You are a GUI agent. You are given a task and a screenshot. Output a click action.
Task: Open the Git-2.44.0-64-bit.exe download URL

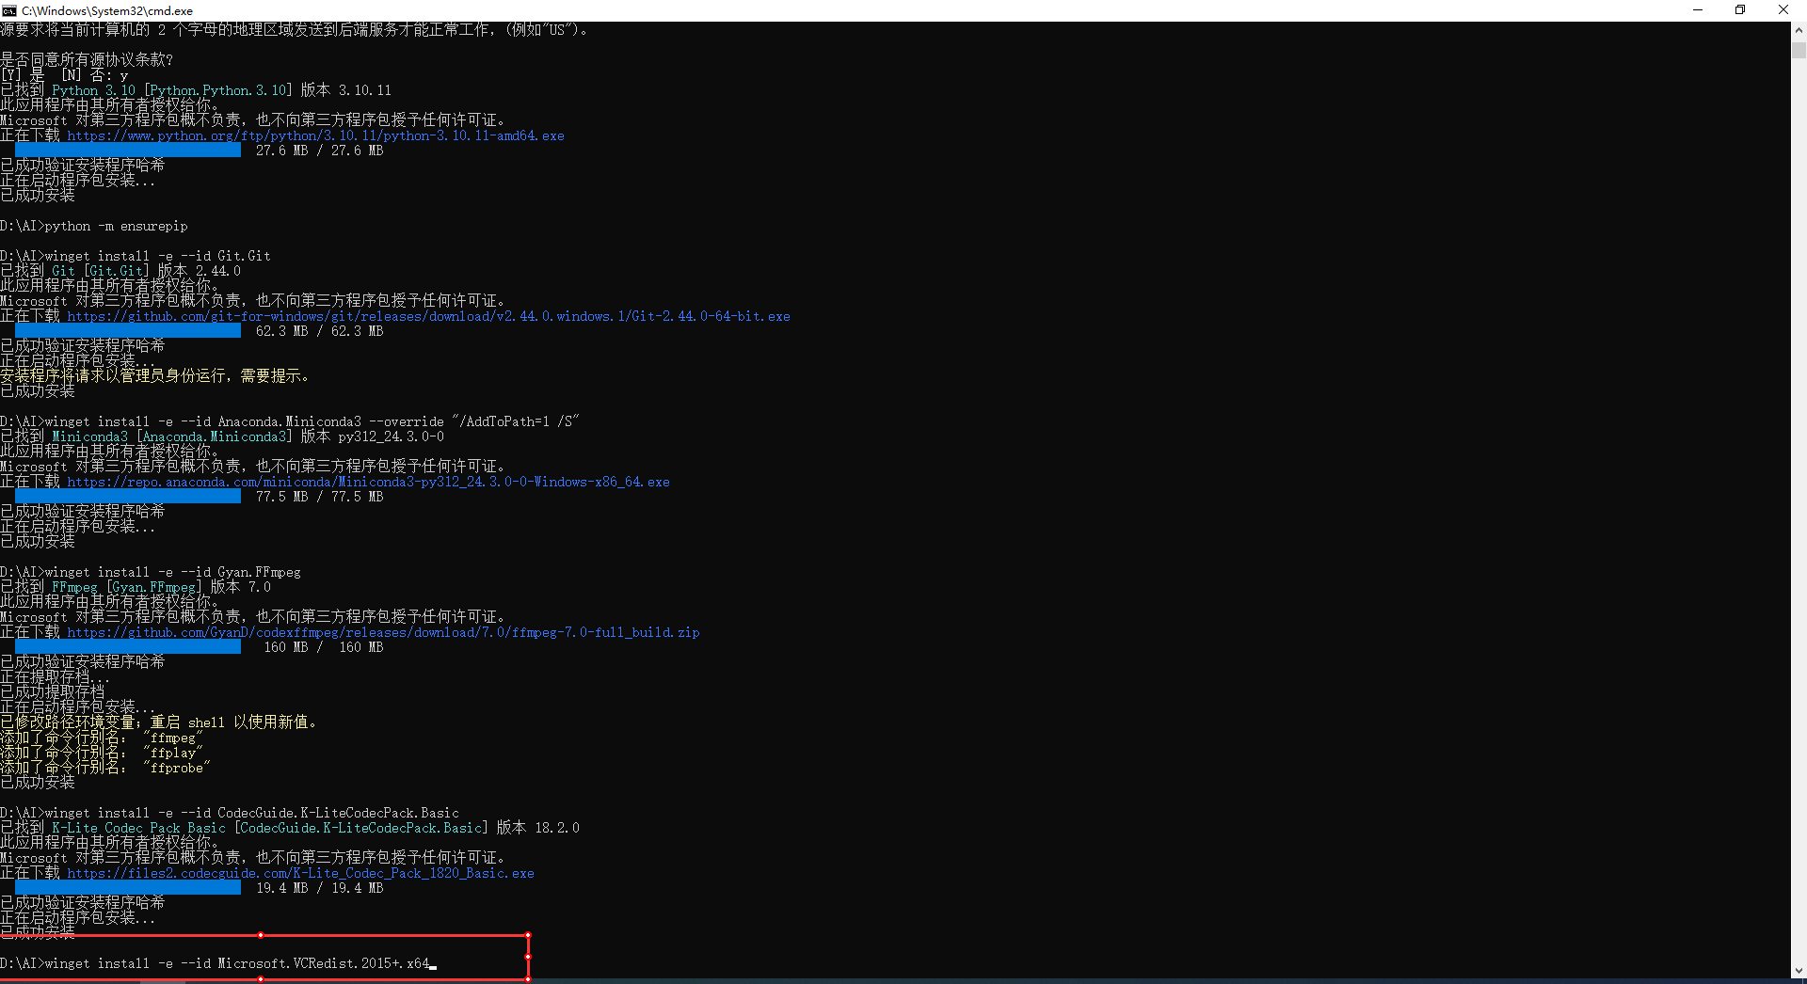coord(428,316)
